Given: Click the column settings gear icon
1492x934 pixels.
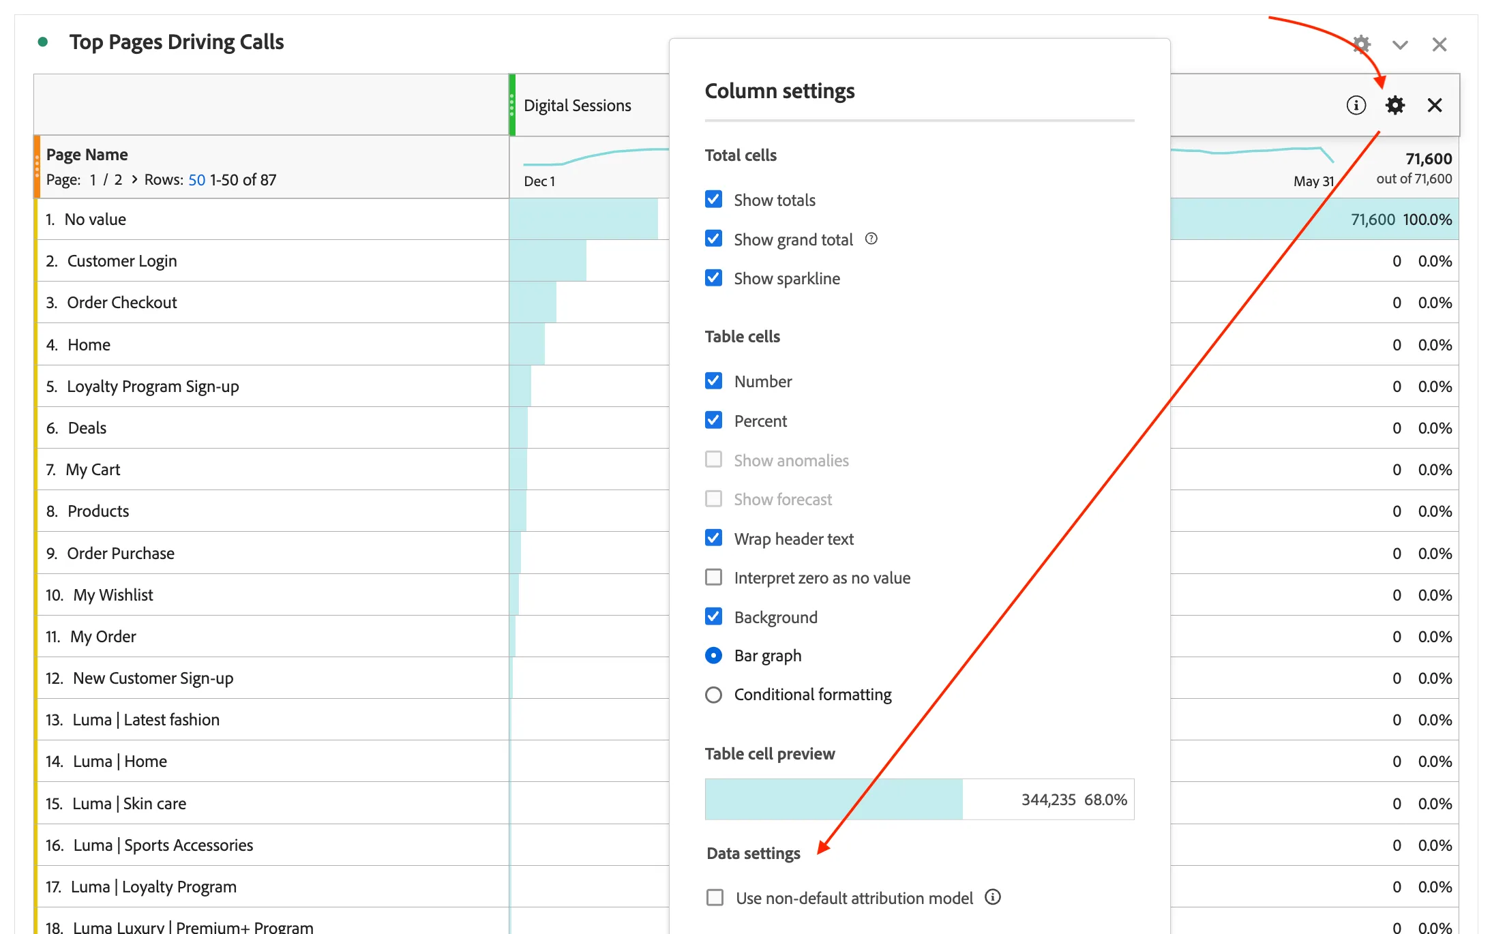Looking at the screenshot, I should (x=1395, y=105).
